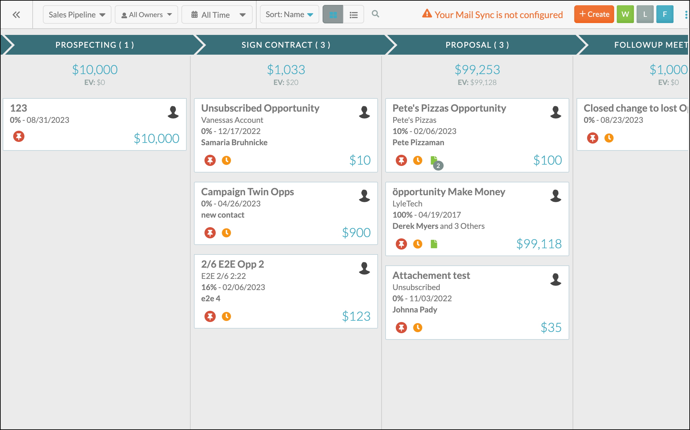Click the $900 amount on Campaign Twin Opps

356,232
